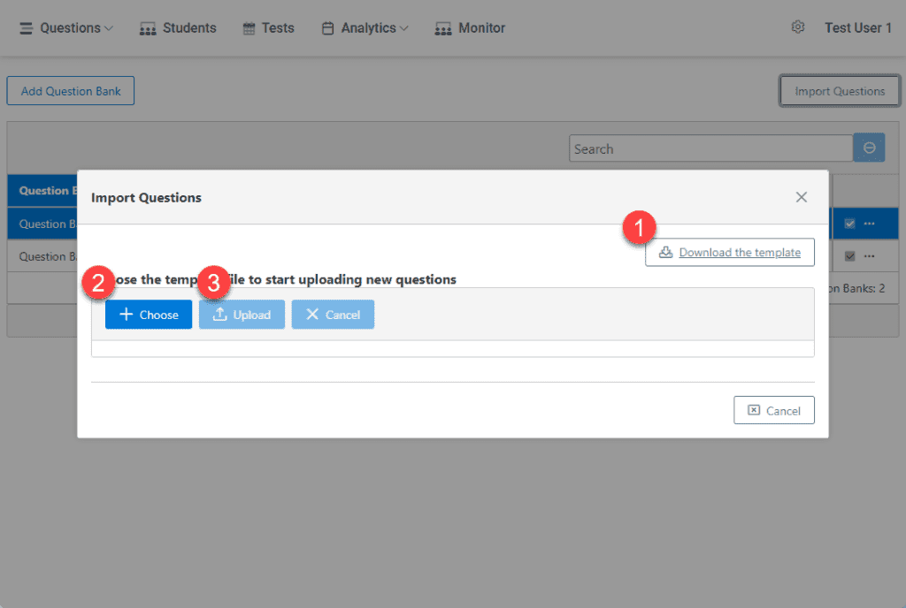Screen dimensions: 906x608
Task: Expand the Analytics menu
Action: (365, 27)
